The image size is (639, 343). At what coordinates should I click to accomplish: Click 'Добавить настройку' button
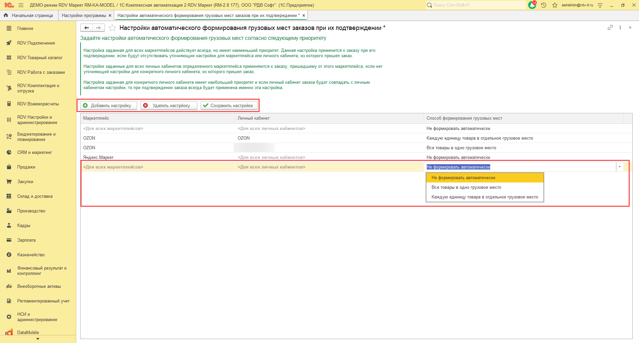click(x=108, y=105)
